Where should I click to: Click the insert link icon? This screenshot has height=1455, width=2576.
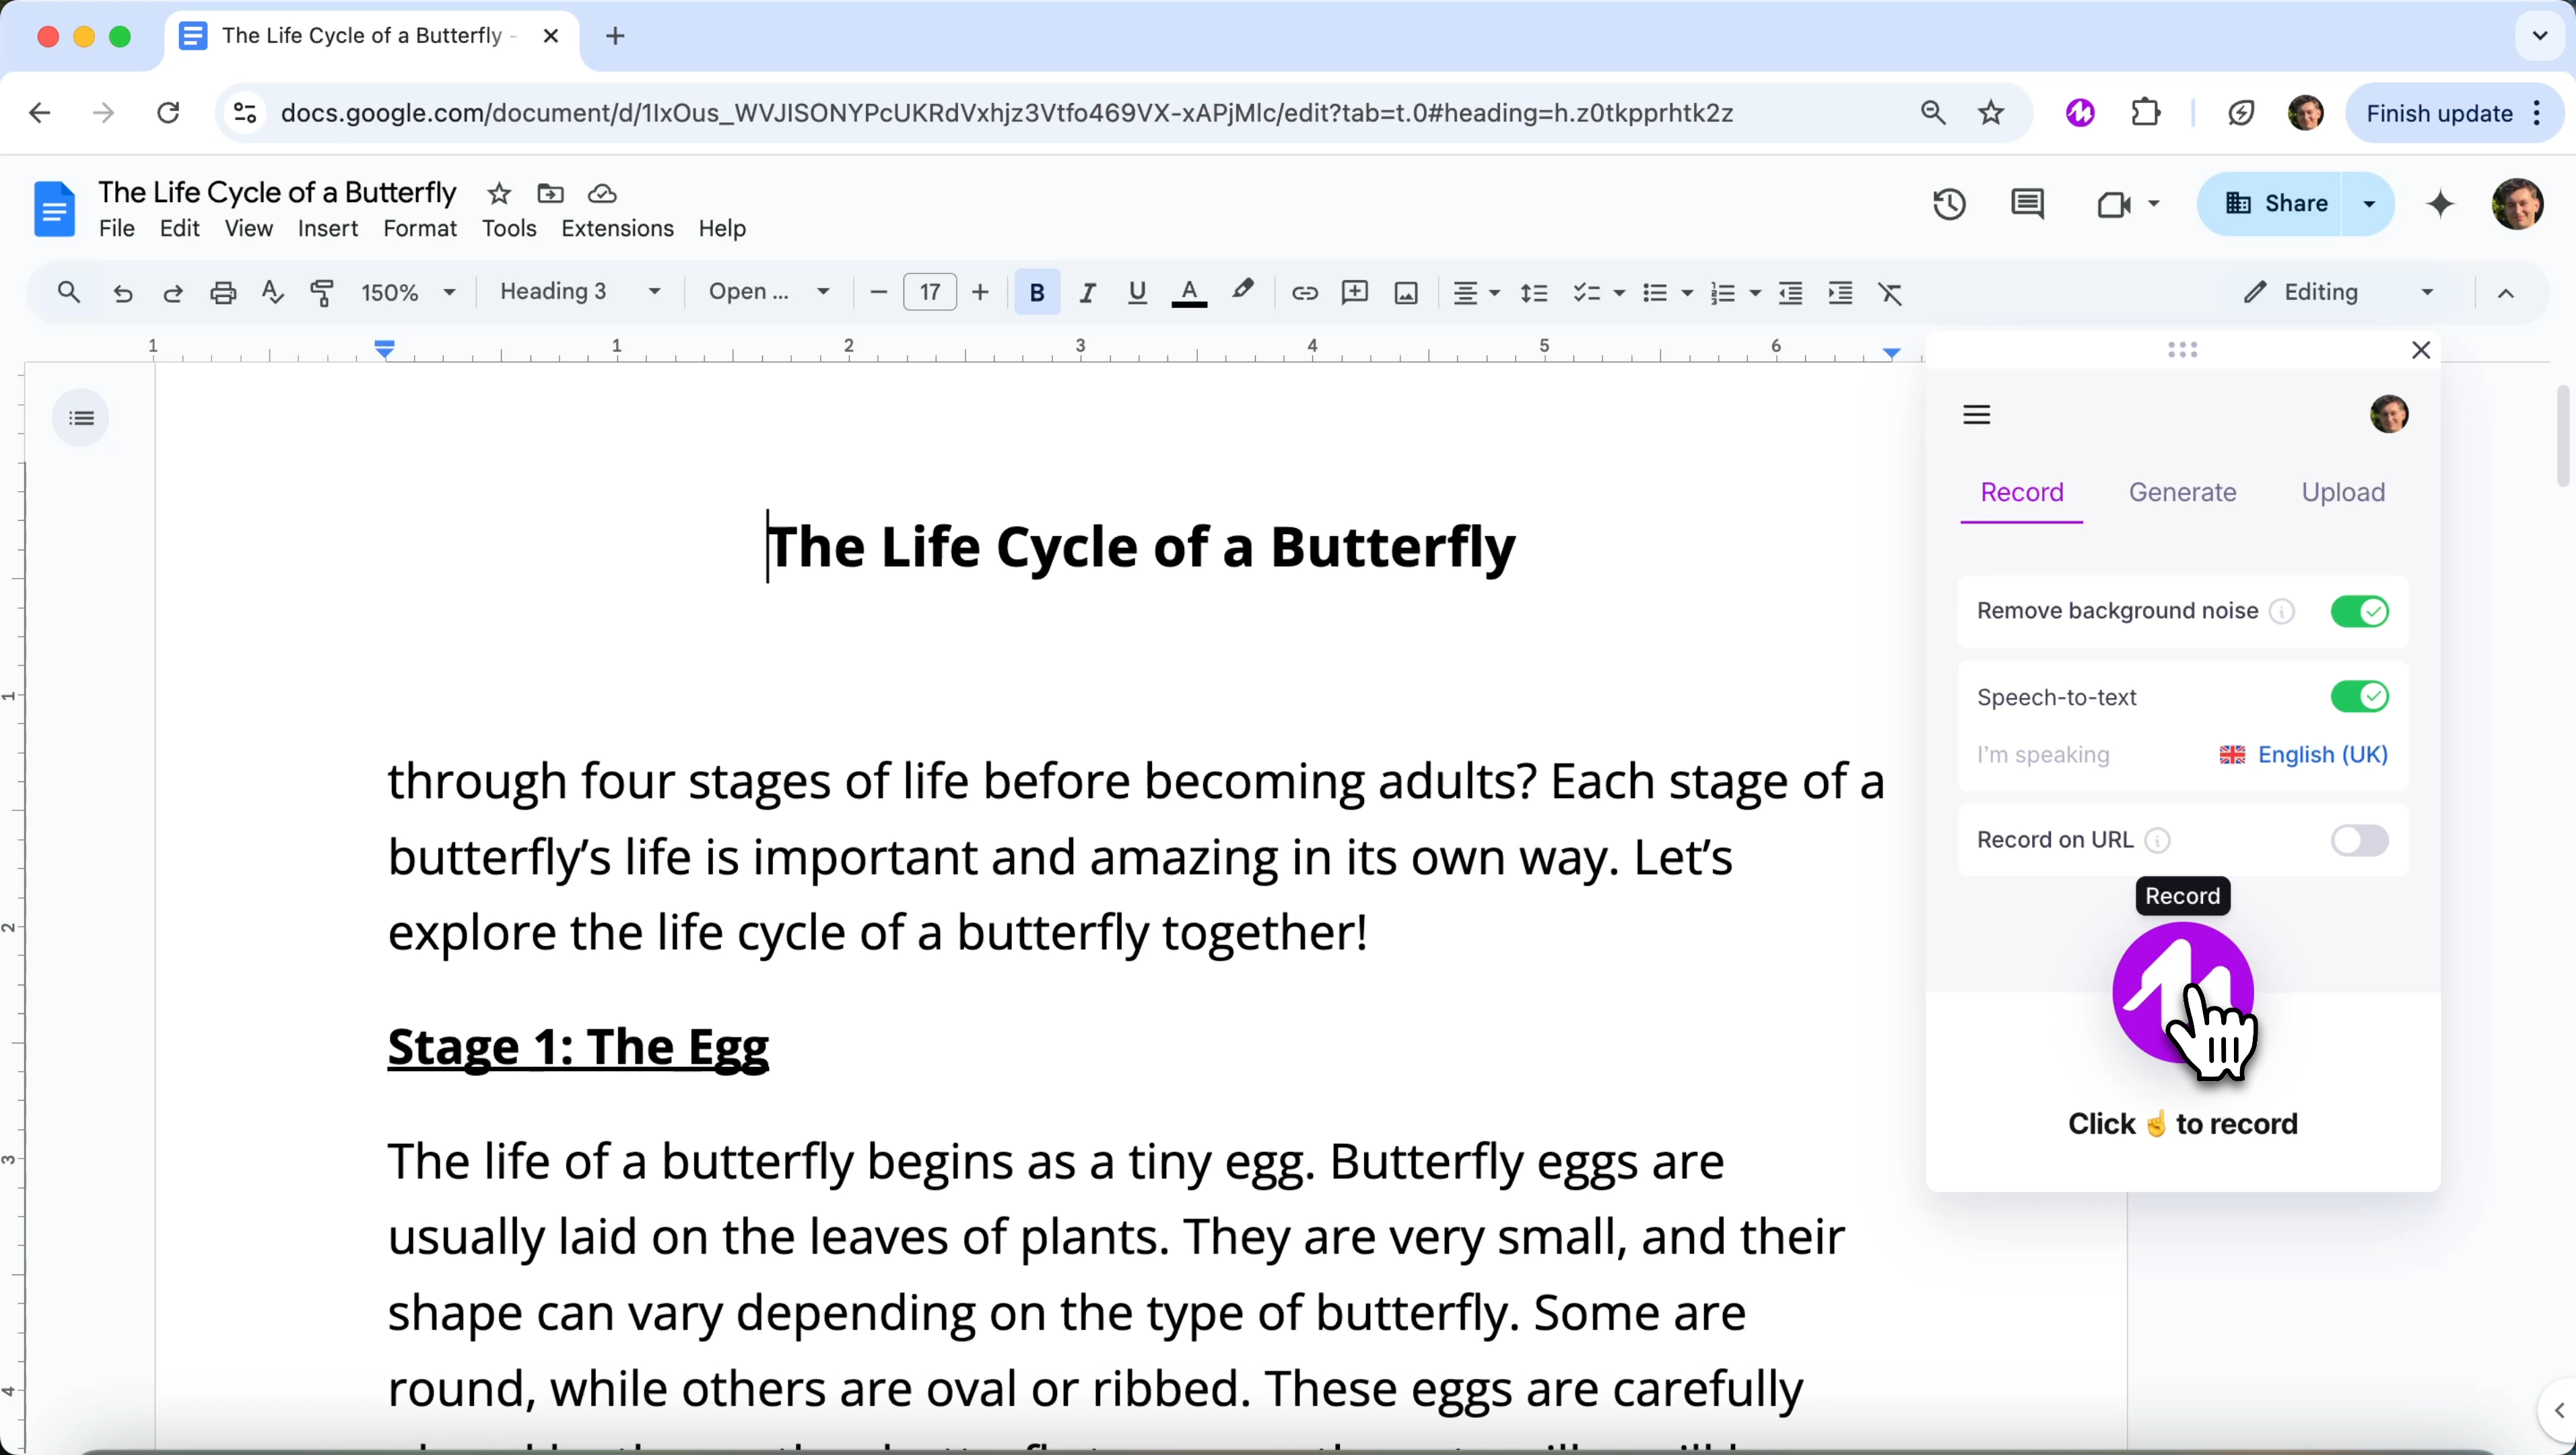tap(1304, 292)
